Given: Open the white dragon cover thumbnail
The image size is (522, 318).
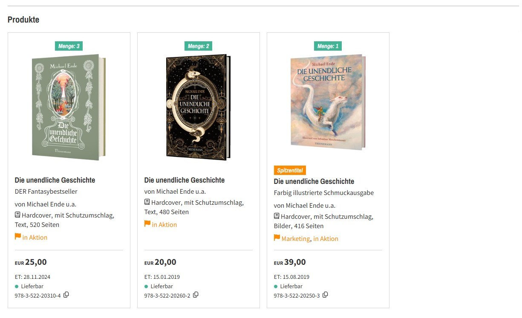Looking at the screenshot, I should 327,102.
